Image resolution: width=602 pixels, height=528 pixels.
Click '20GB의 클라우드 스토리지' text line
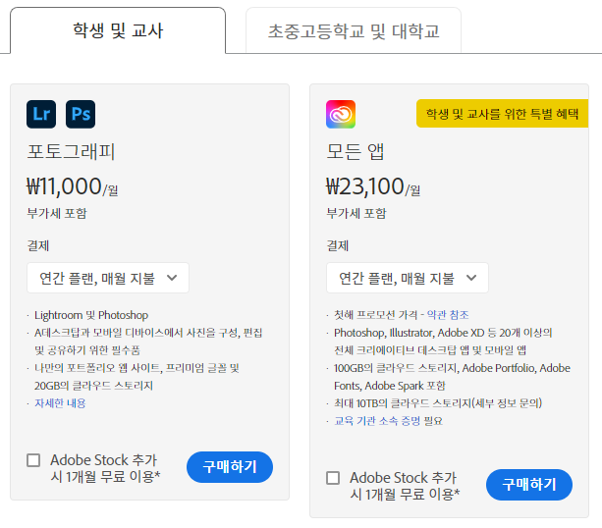(x=93, y=386)
